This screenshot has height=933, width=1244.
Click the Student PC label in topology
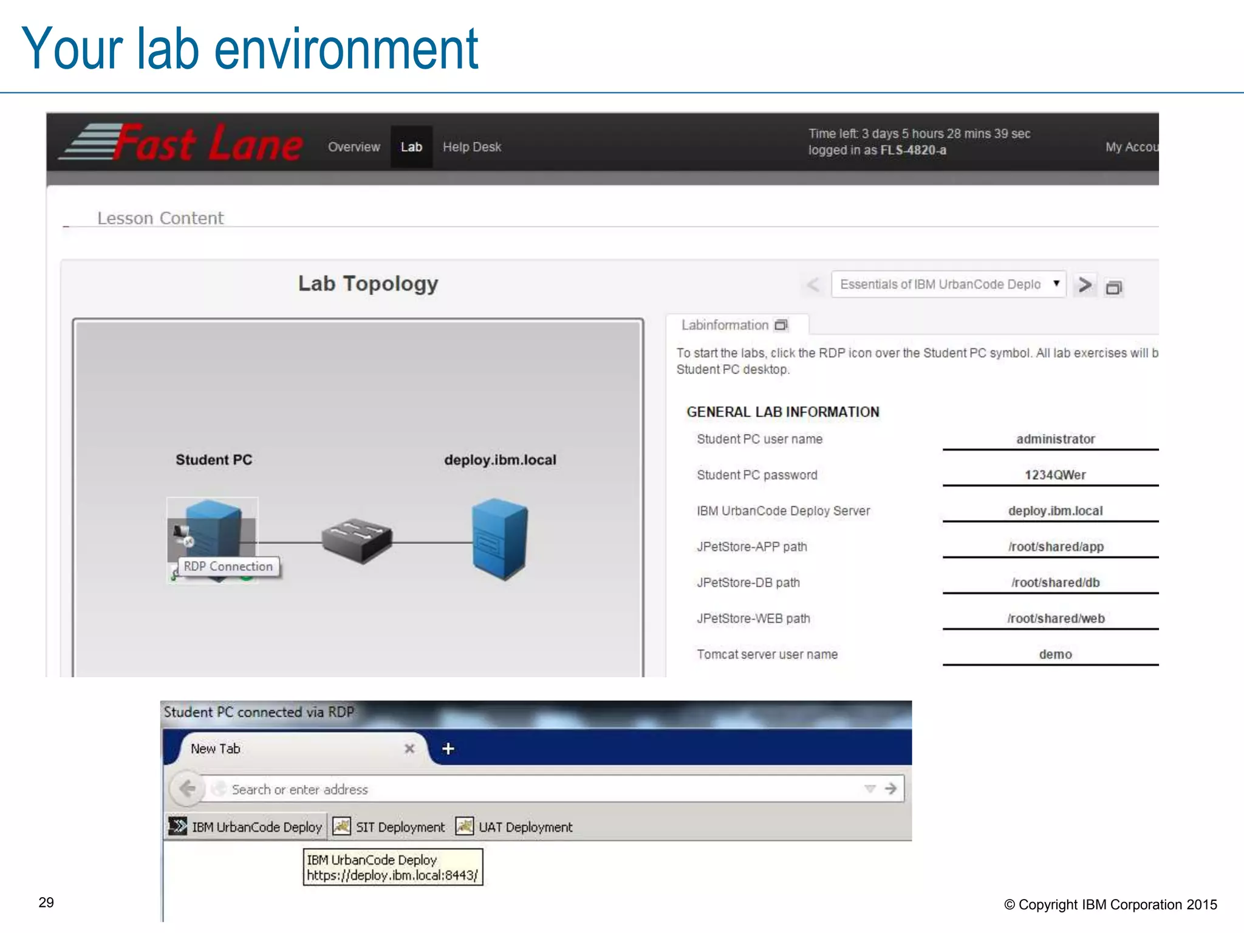coord(214,460)
